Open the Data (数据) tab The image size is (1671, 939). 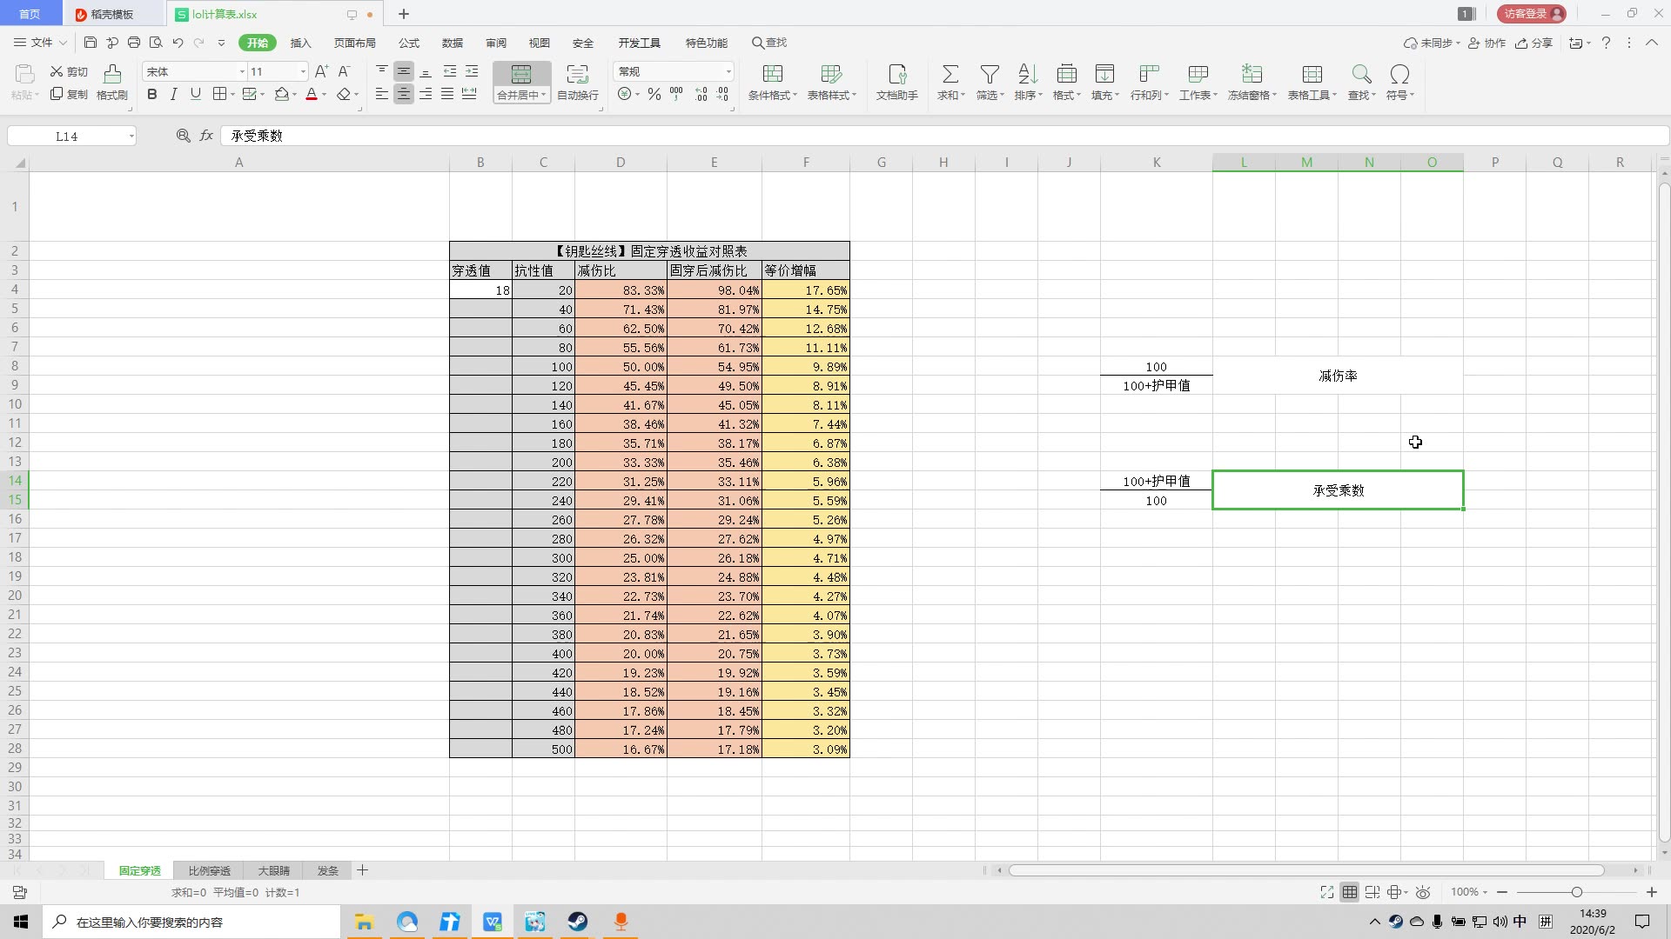click(453, 43)
